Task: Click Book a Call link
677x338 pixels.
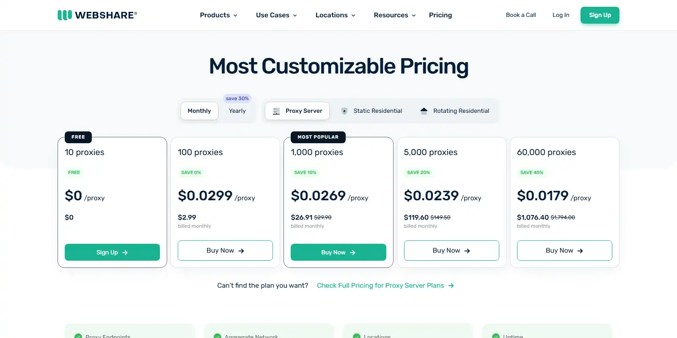Action: [x=521, y=15]
